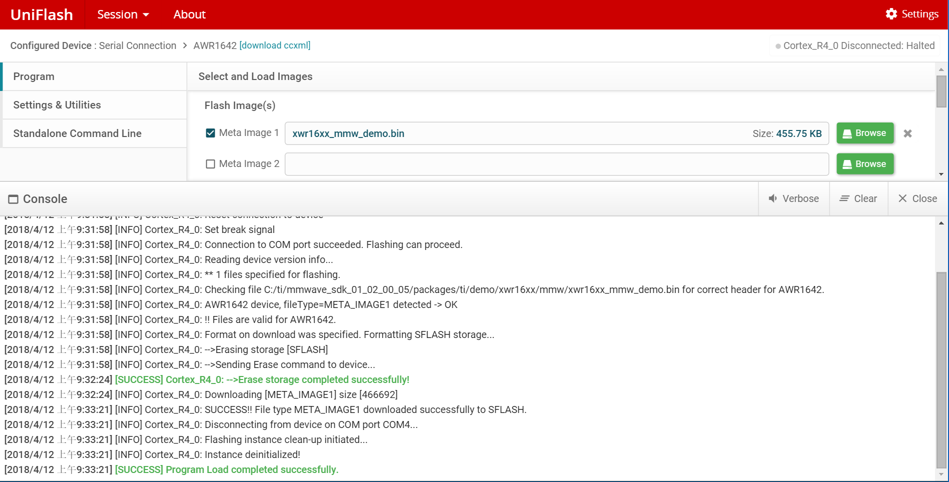Click the console scrollbar thumb
949x482 pixels.
coord(941,370)
